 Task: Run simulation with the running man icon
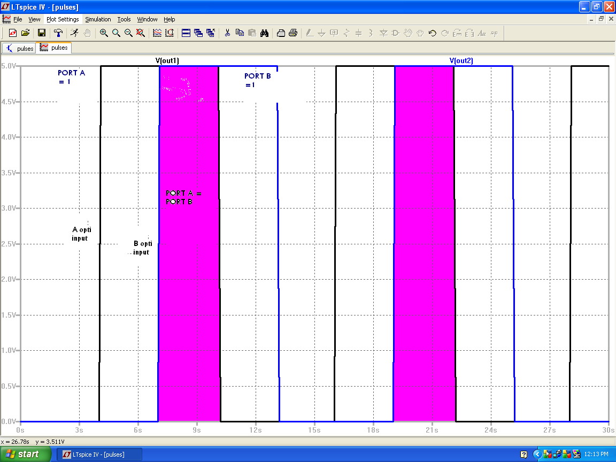[75, 33]
